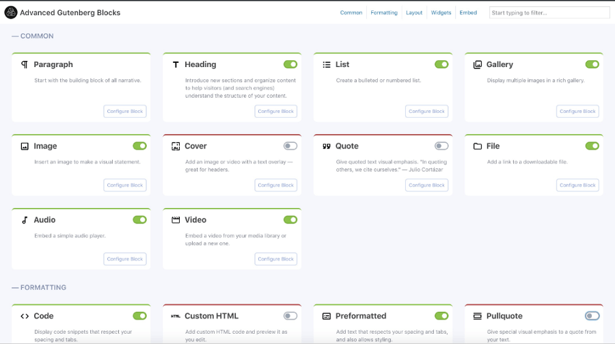Click the Paragraph card title
The height and width of the screenshot is (344, 615).
point(53,64)
